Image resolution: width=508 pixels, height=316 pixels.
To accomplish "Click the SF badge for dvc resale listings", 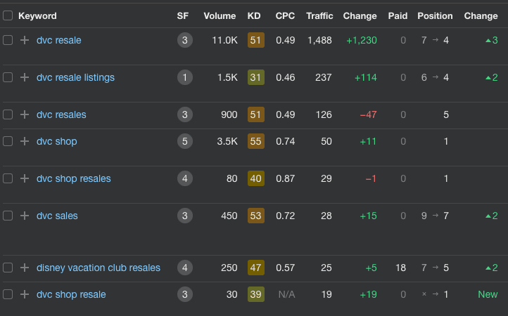I will 184,78.
